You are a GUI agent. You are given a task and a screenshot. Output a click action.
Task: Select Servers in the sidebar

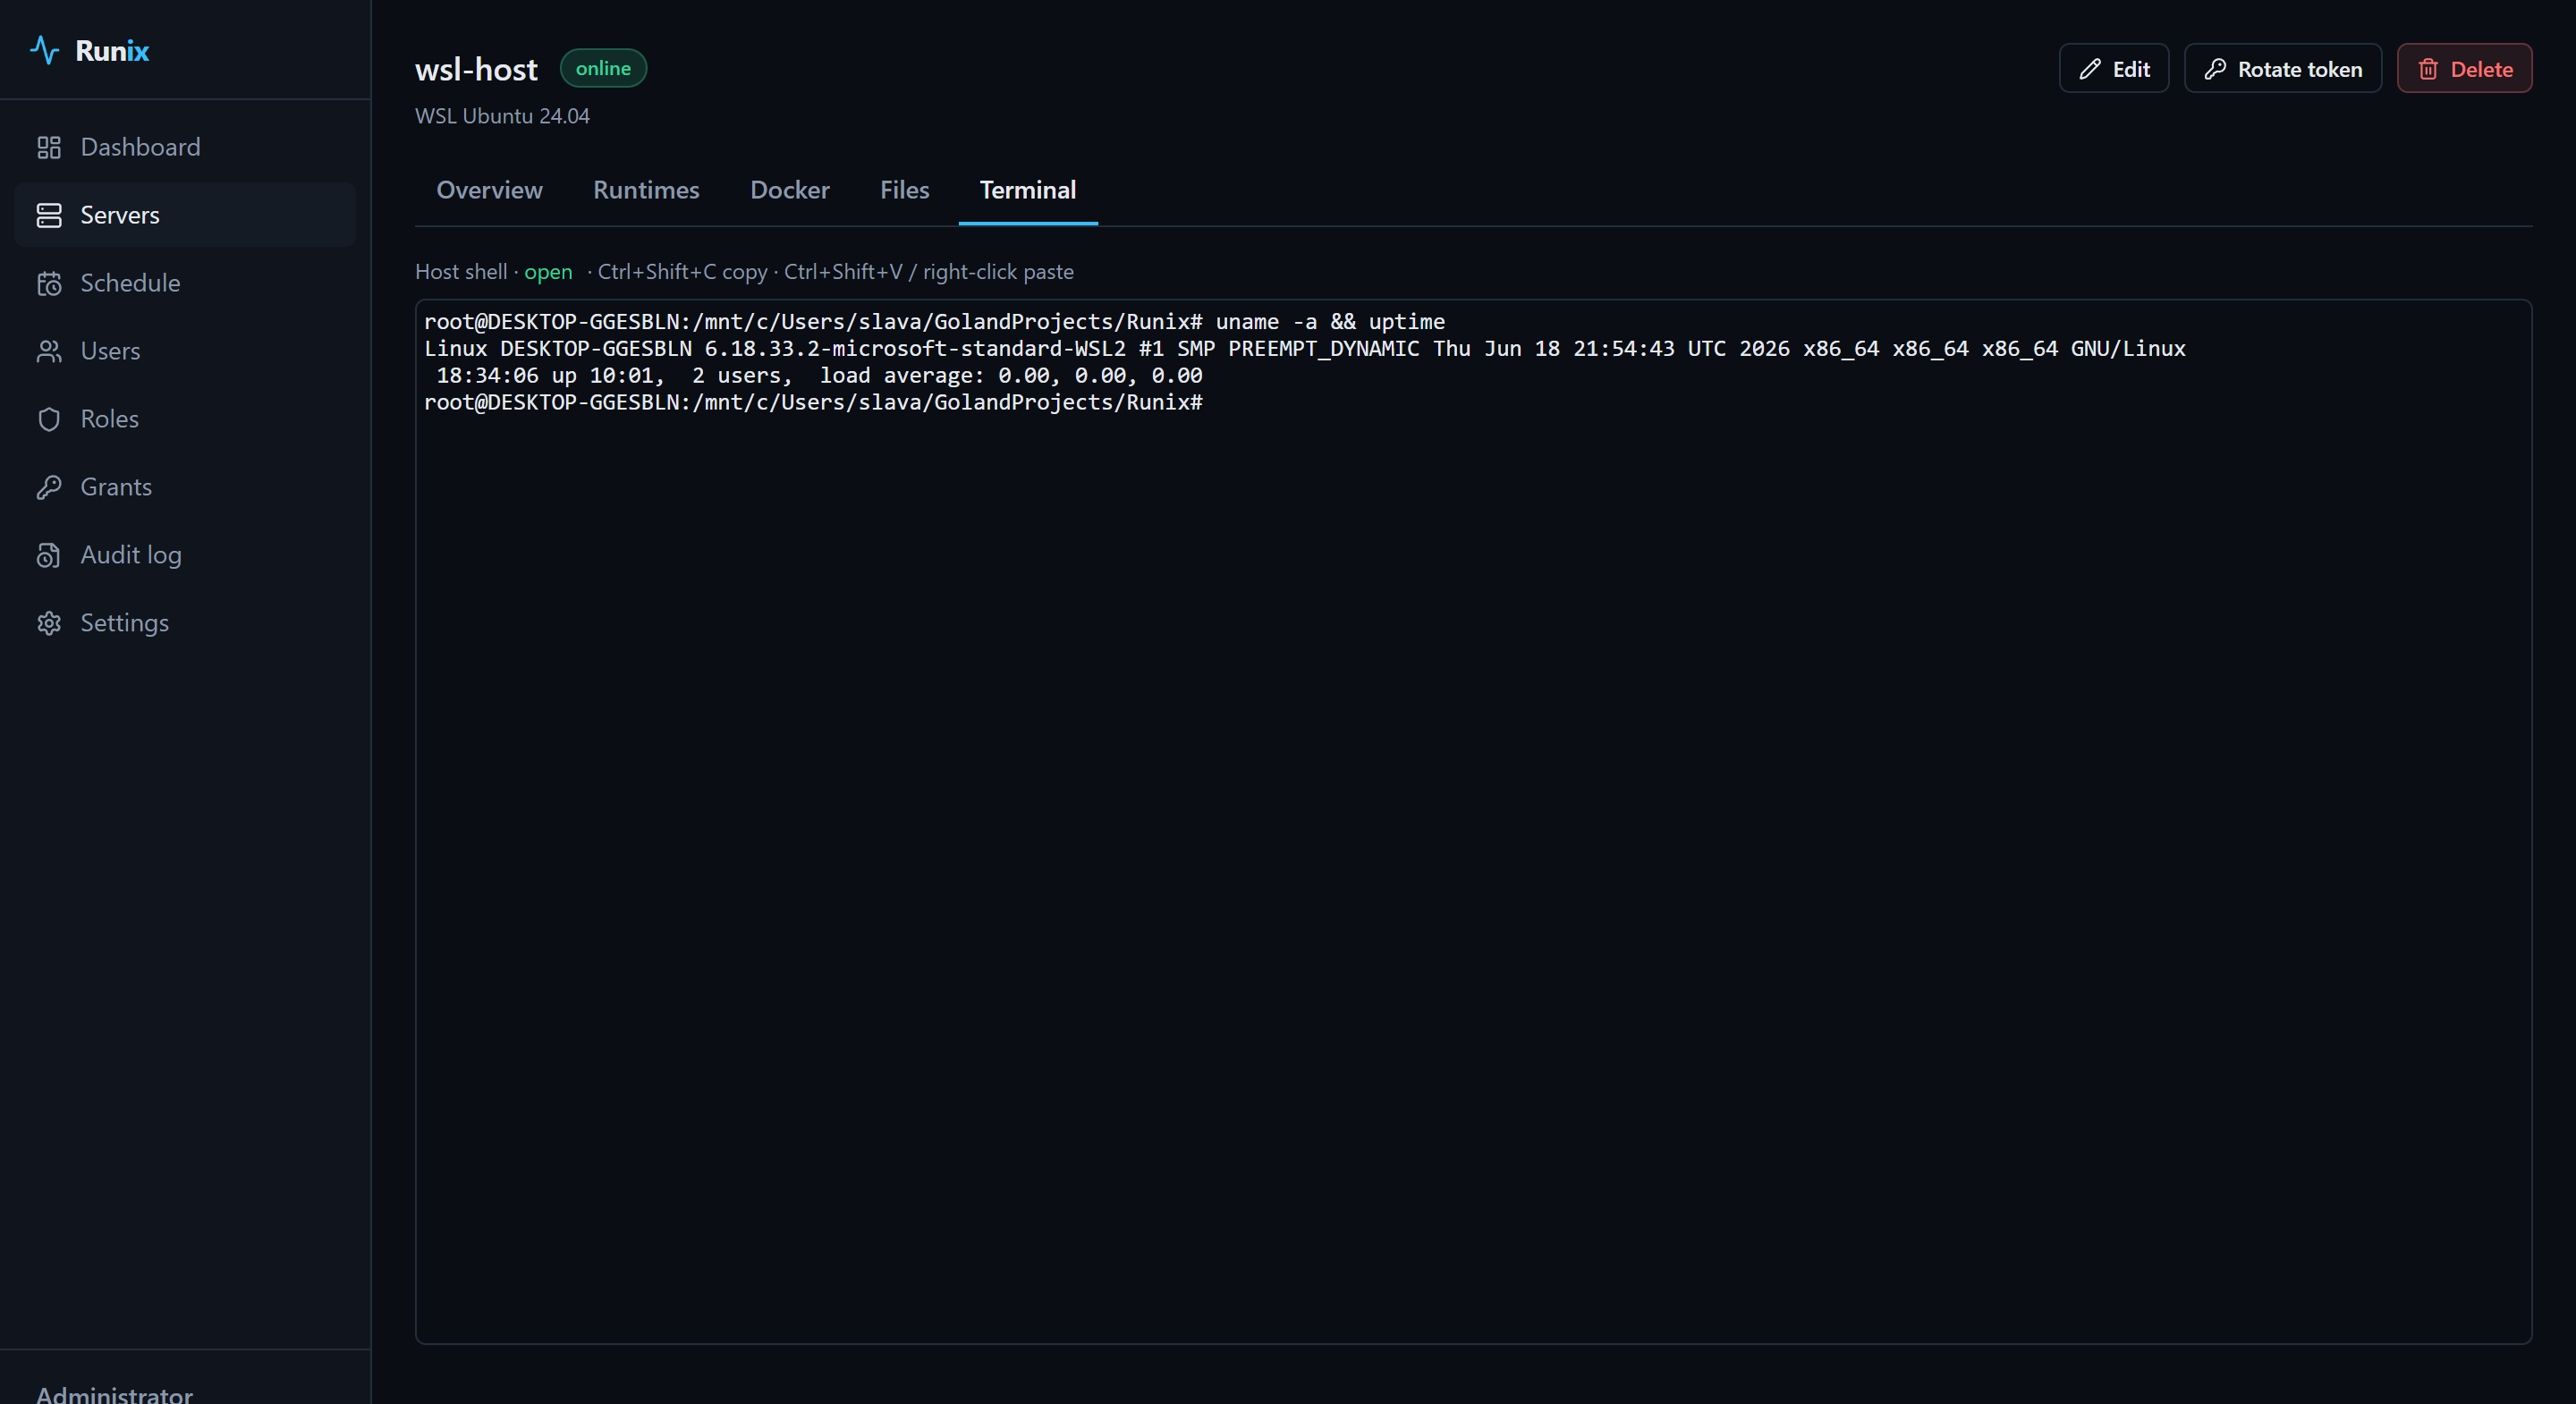(x=185, y=215)
